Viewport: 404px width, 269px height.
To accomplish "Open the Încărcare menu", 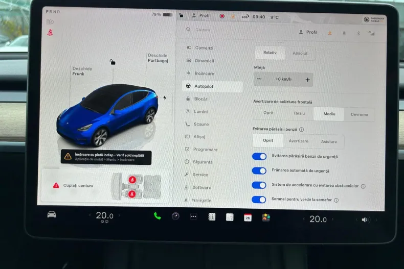I will [212, 74].
